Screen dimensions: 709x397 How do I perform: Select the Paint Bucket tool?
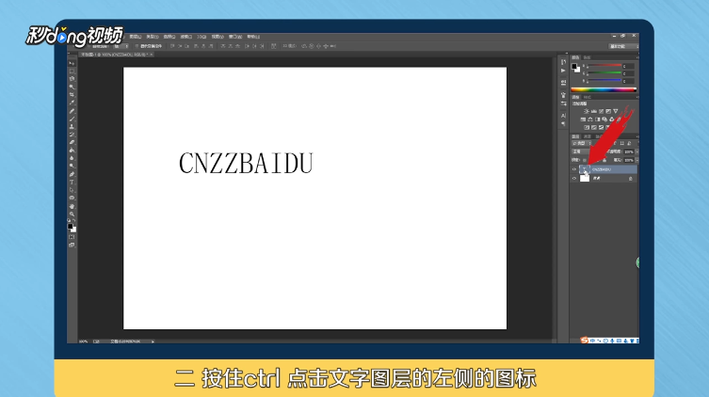(72, 150)
